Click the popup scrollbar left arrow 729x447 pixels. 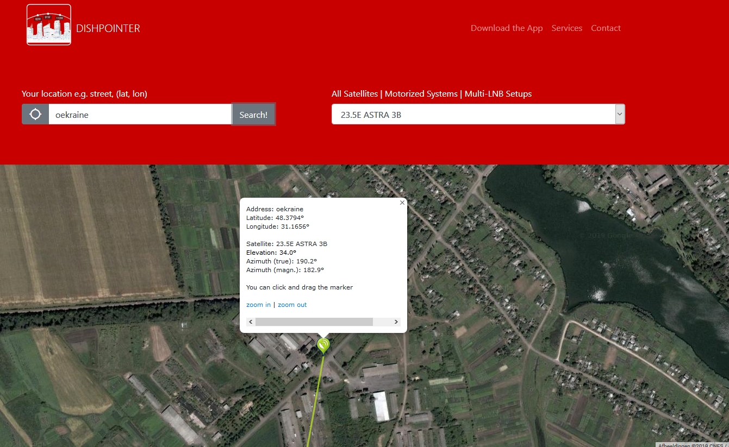coord(251,322)
